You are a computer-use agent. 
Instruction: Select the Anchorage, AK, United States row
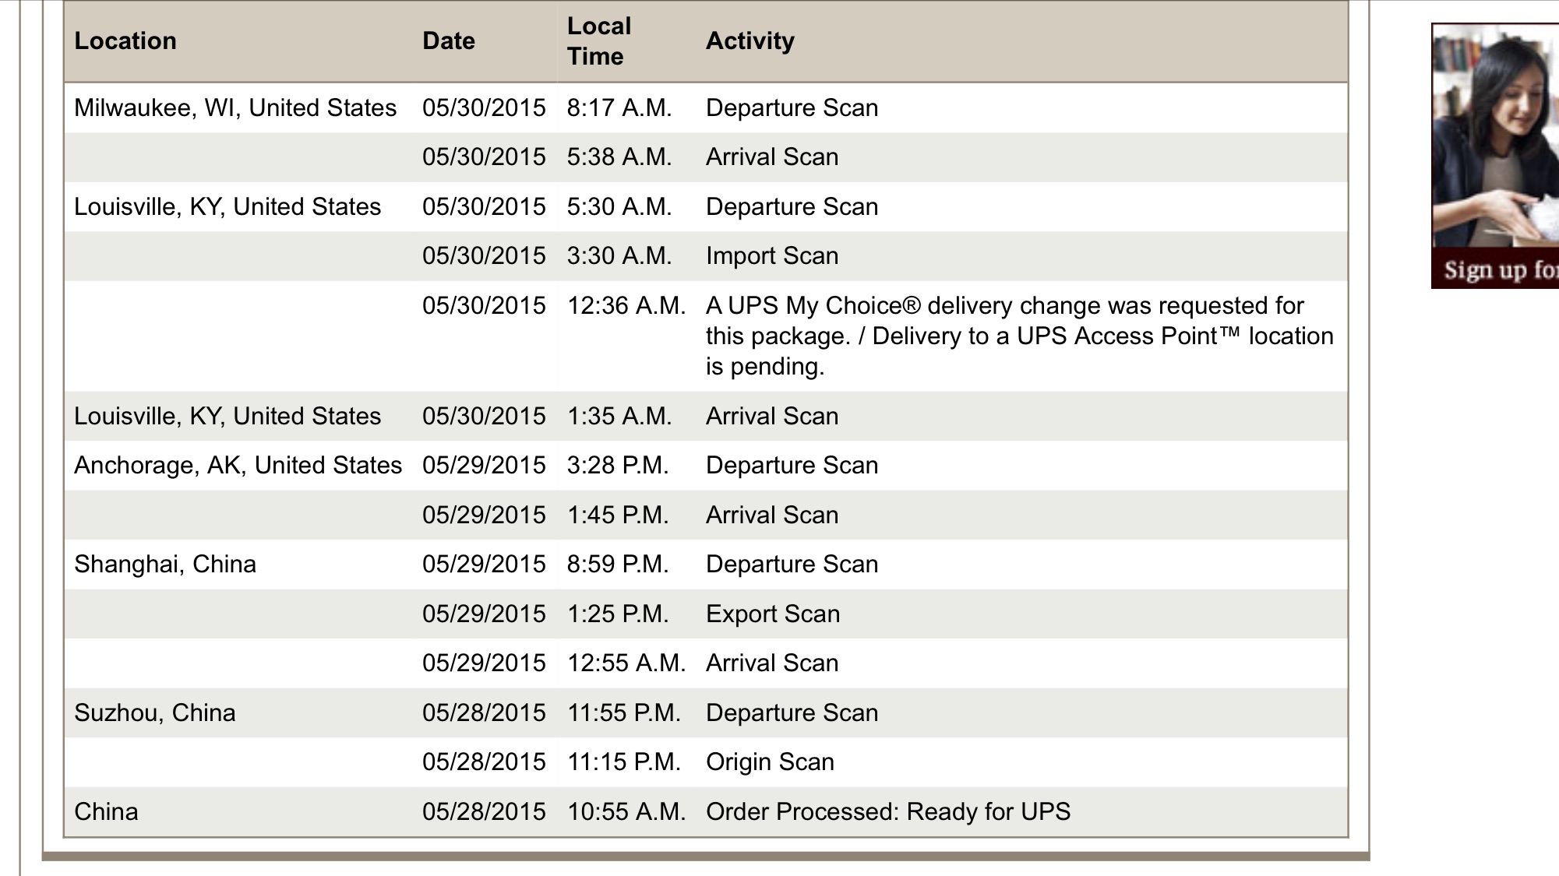[706, 466]
